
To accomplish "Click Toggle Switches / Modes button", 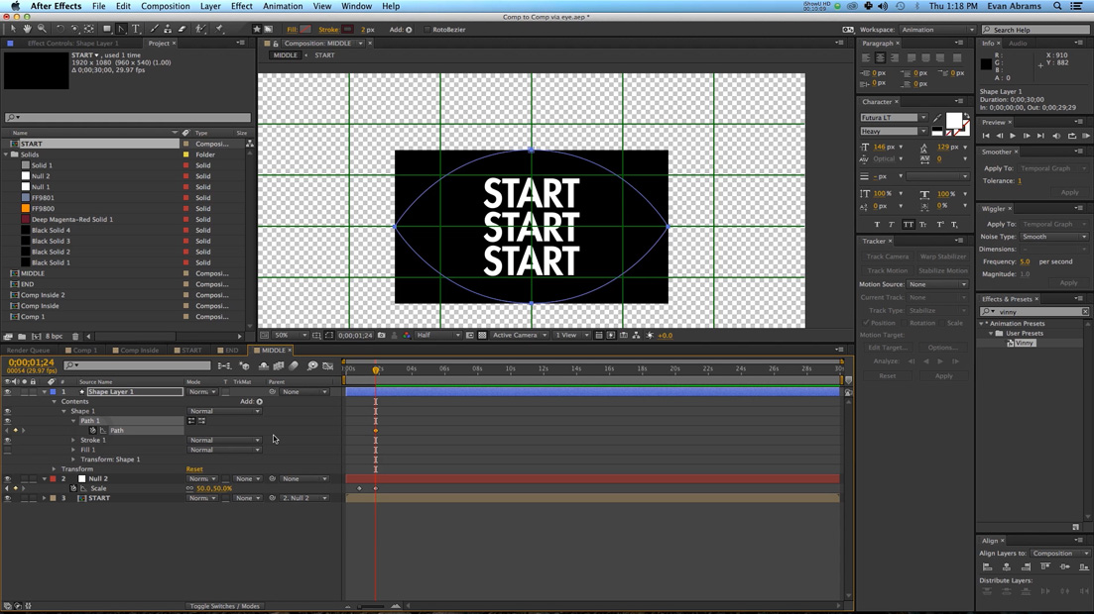I will (225, 606).
